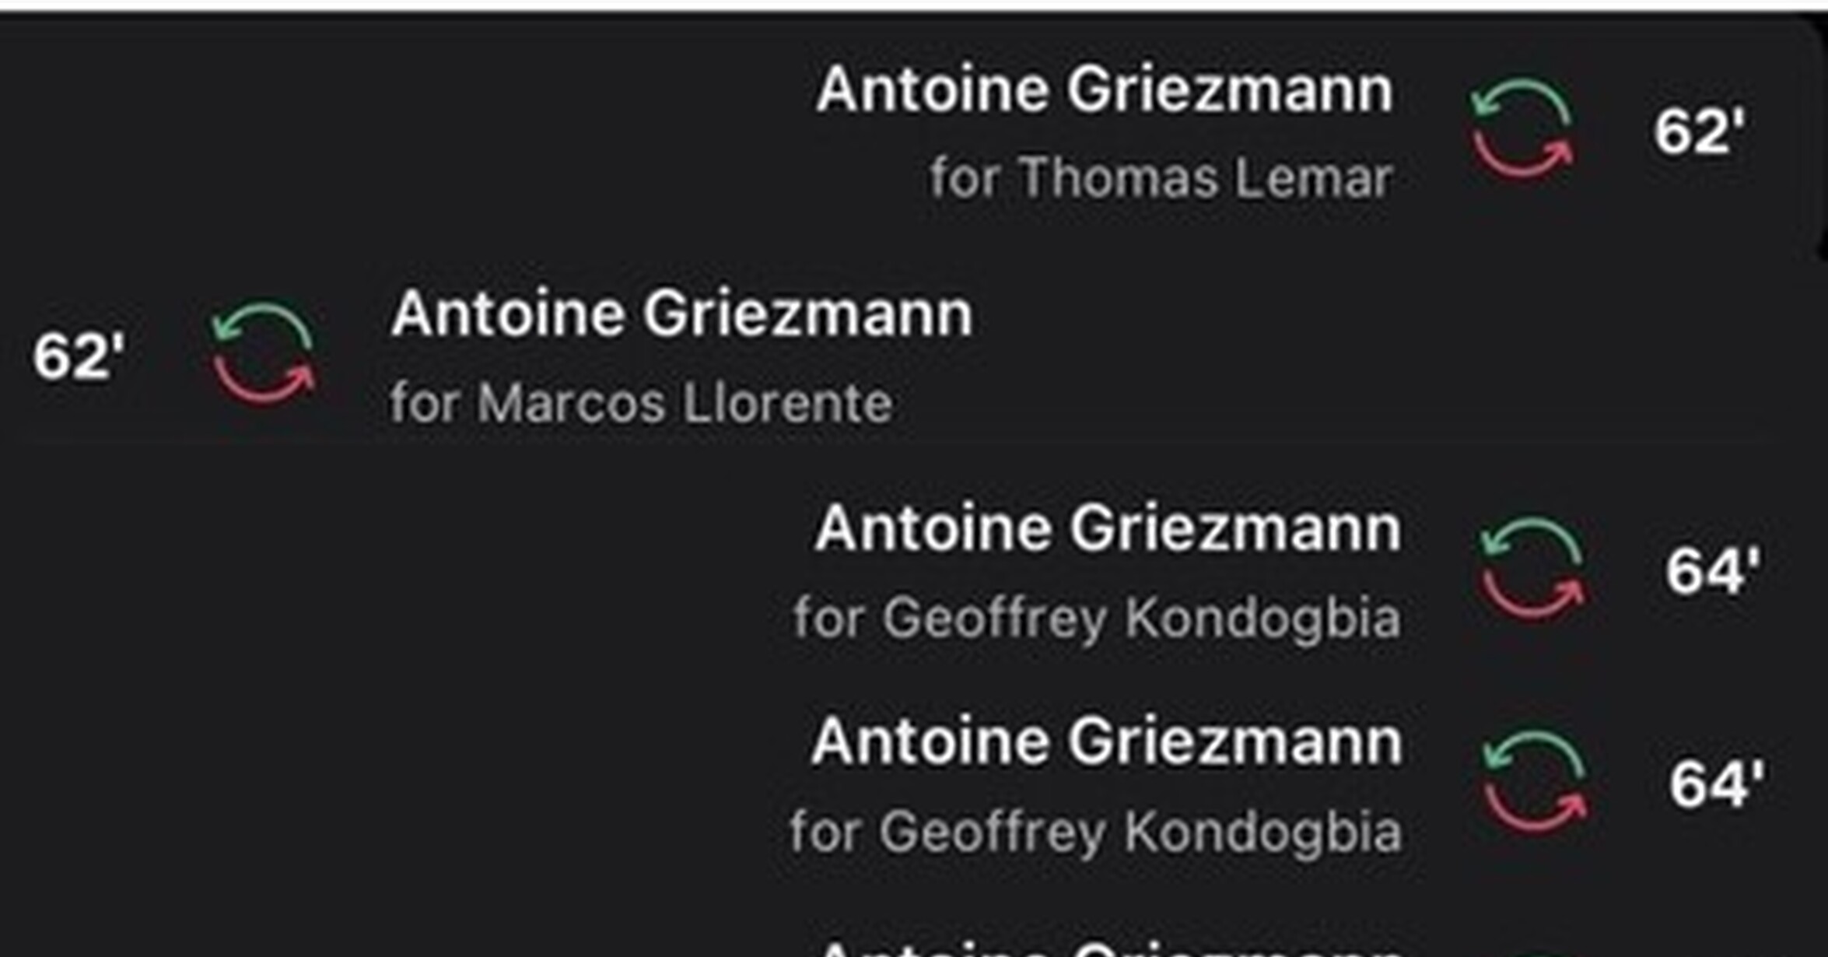
Task: Select upper 'for Geoffrey Kondogbia' text
Action: [1097, 619]
